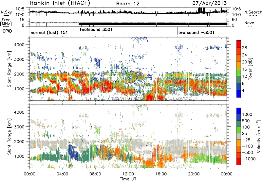Click the yellow-orange 16-20 dB Power swatch
This screenshot has width=262, height=181.
[x=239, y=65]
